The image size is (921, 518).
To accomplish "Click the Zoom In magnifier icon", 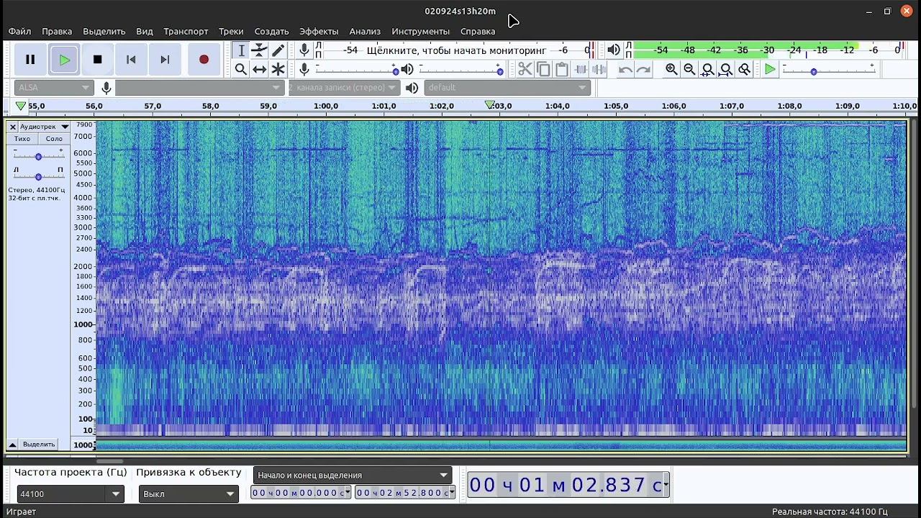I will [671, 69].
